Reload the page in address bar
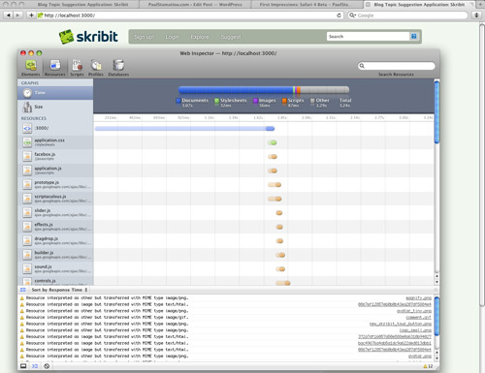Screen dimensions: 485x373 click(339, 16)
